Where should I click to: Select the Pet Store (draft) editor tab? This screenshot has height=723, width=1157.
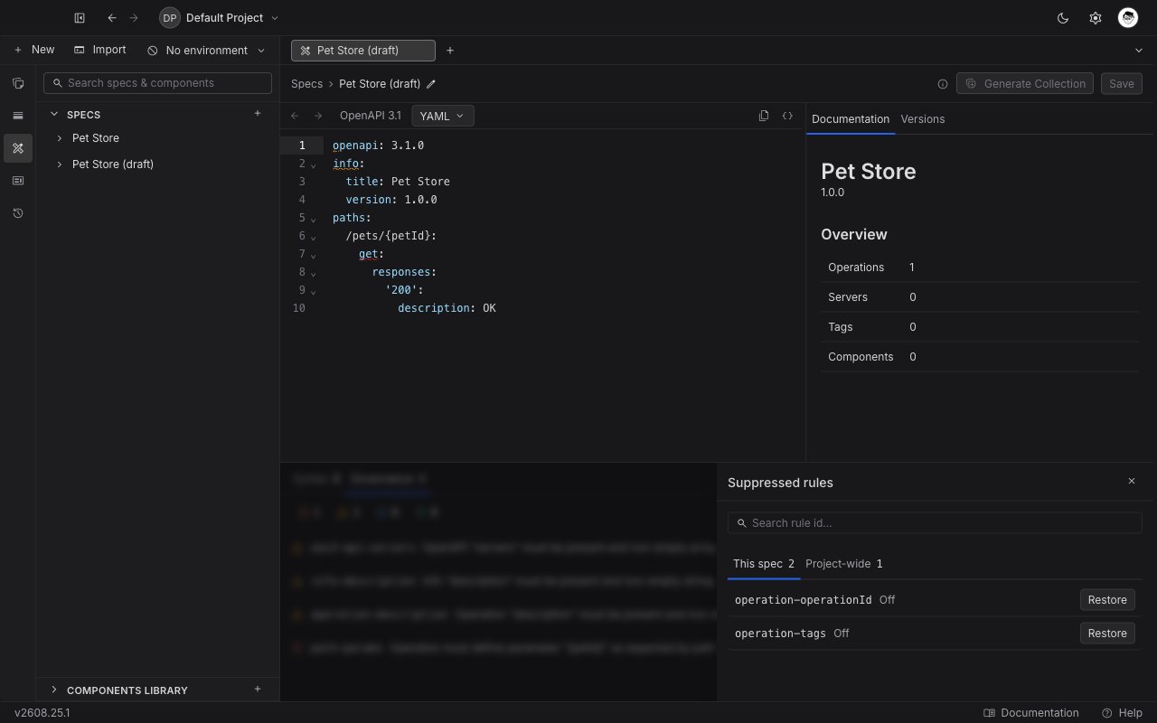point(363,51)
